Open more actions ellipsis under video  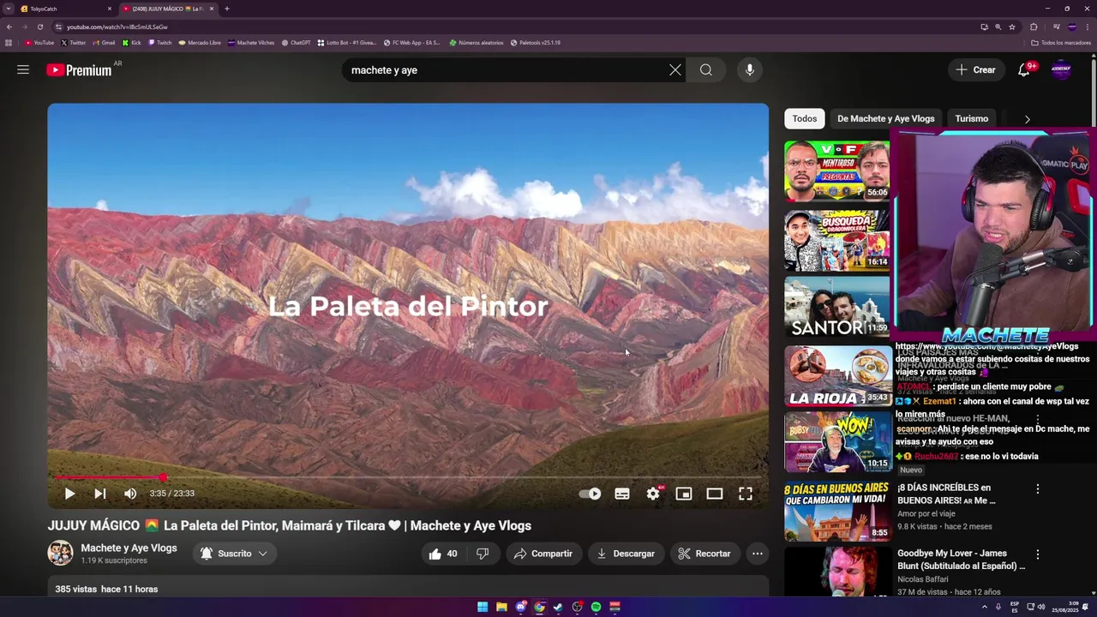coord(758,554)
